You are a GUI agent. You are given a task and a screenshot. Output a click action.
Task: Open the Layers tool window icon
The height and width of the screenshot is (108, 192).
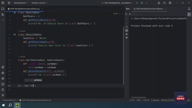click(3, 73)
